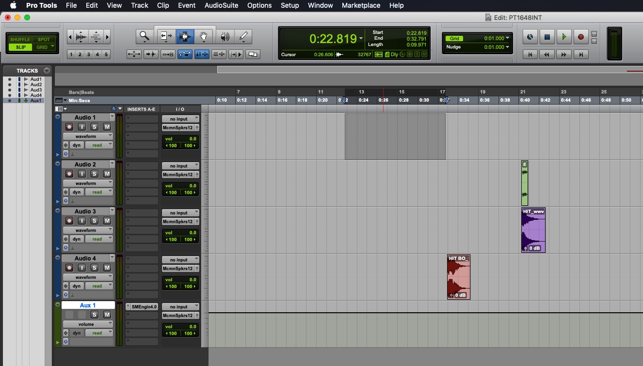Open the Setup menu
This screenshot has height=366, width=643.
[x=289, y=5]
